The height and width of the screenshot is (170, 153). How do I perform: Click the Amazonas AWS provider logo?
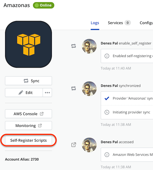(x=28, y=44)
